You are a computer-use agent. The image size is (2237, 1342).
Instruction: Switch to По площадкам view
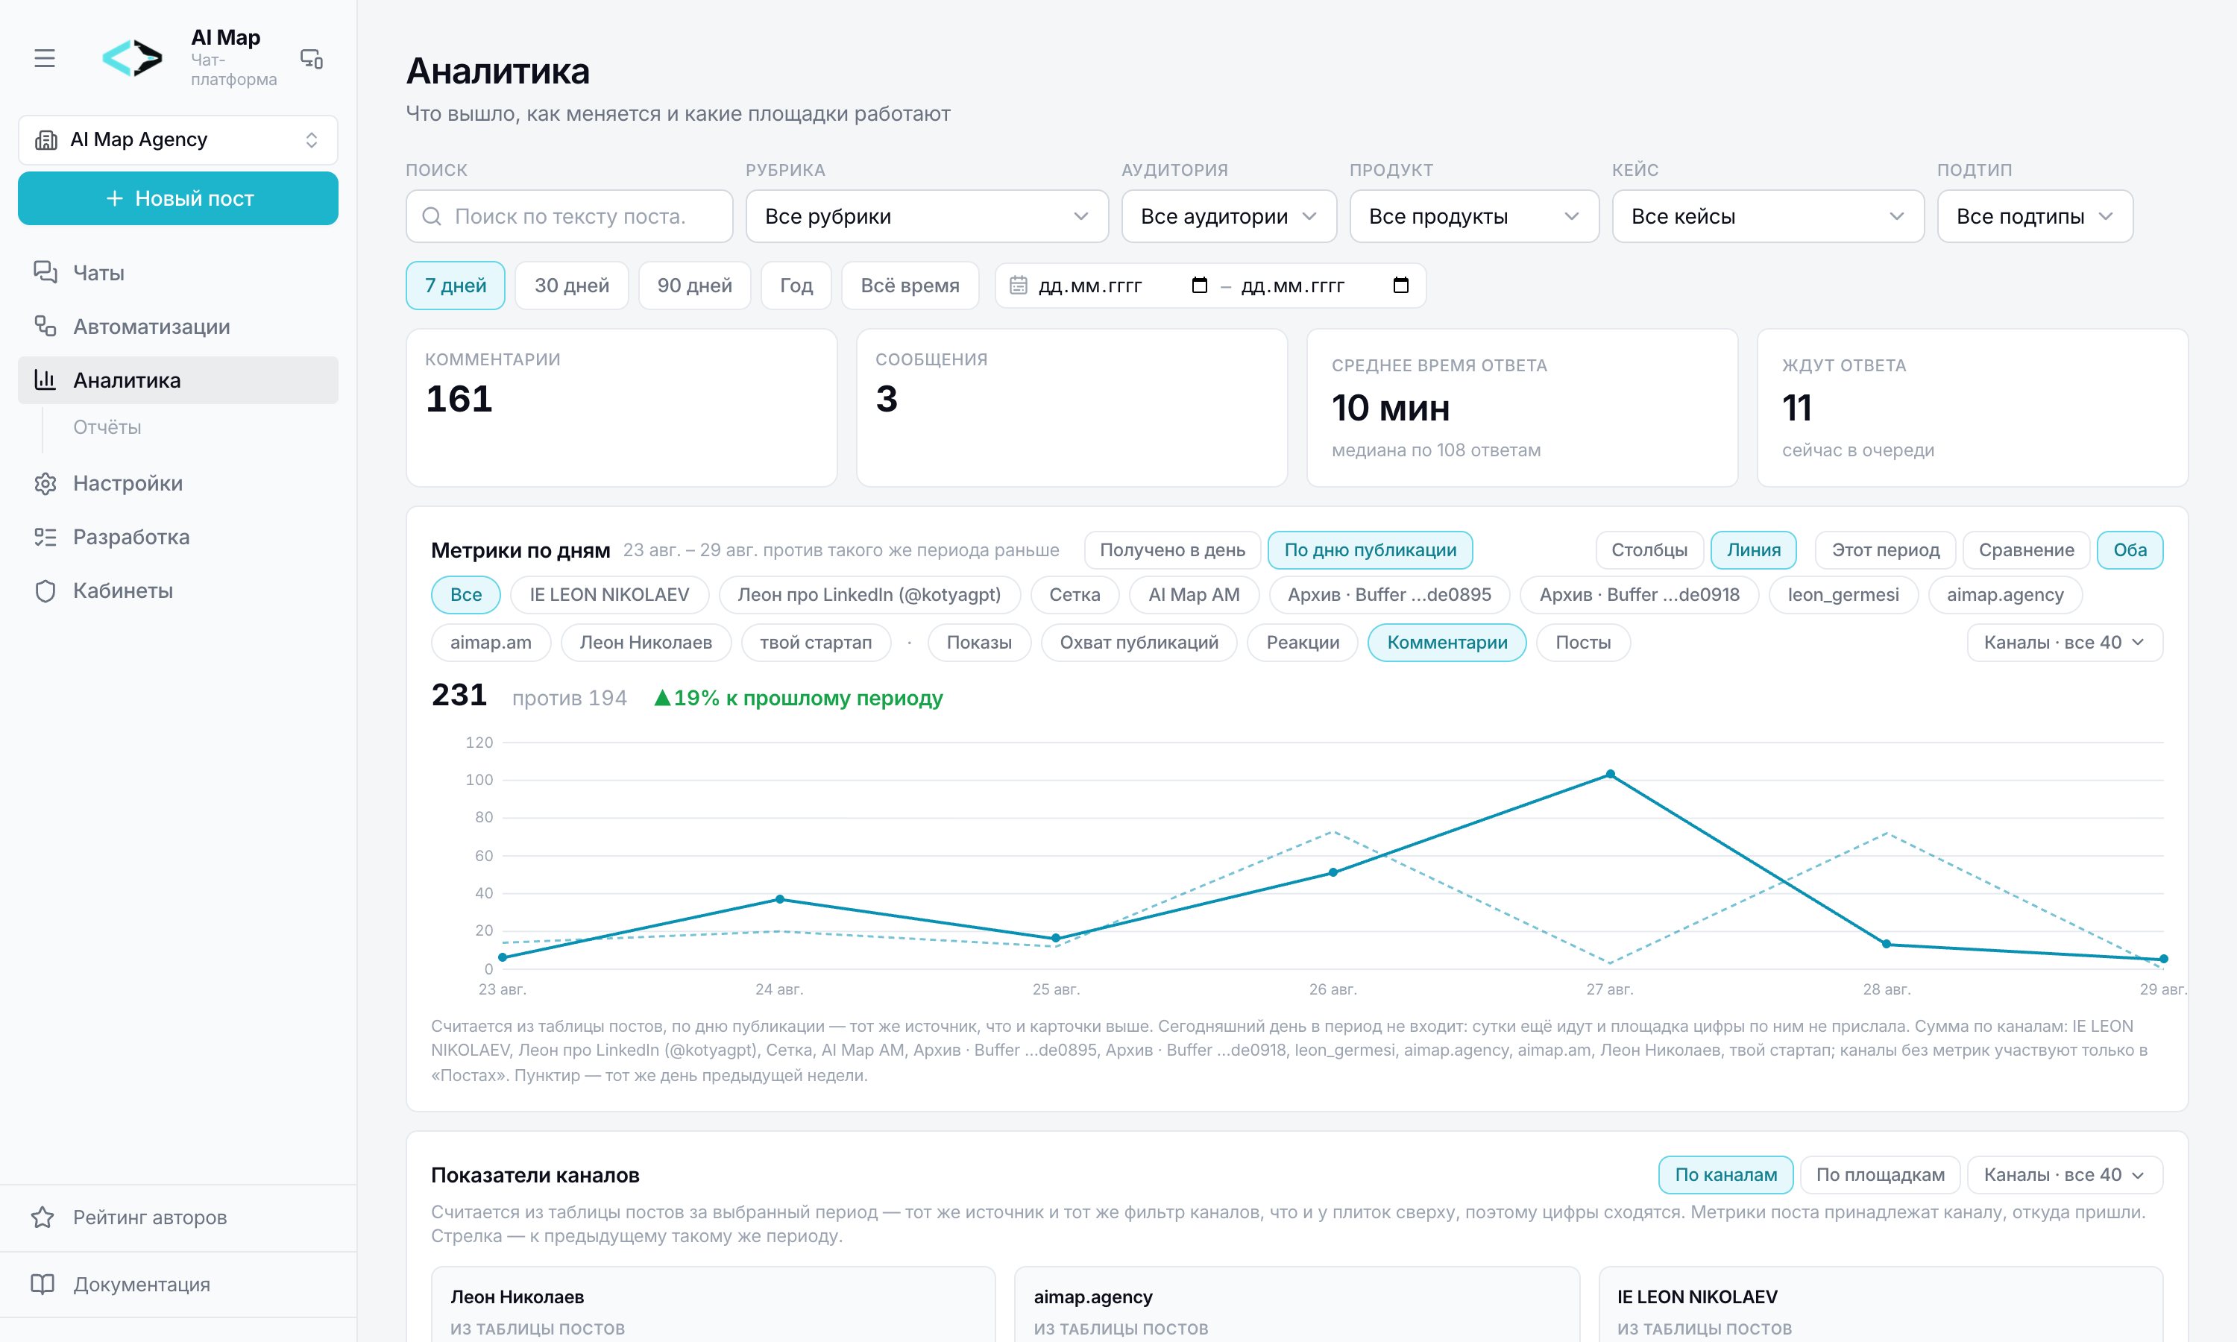[1880, 1175]
